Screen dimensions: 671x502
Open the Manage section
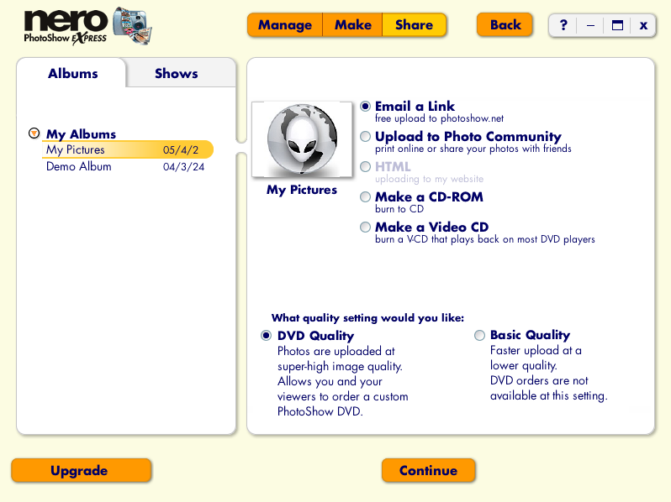(x=285, y=25)
